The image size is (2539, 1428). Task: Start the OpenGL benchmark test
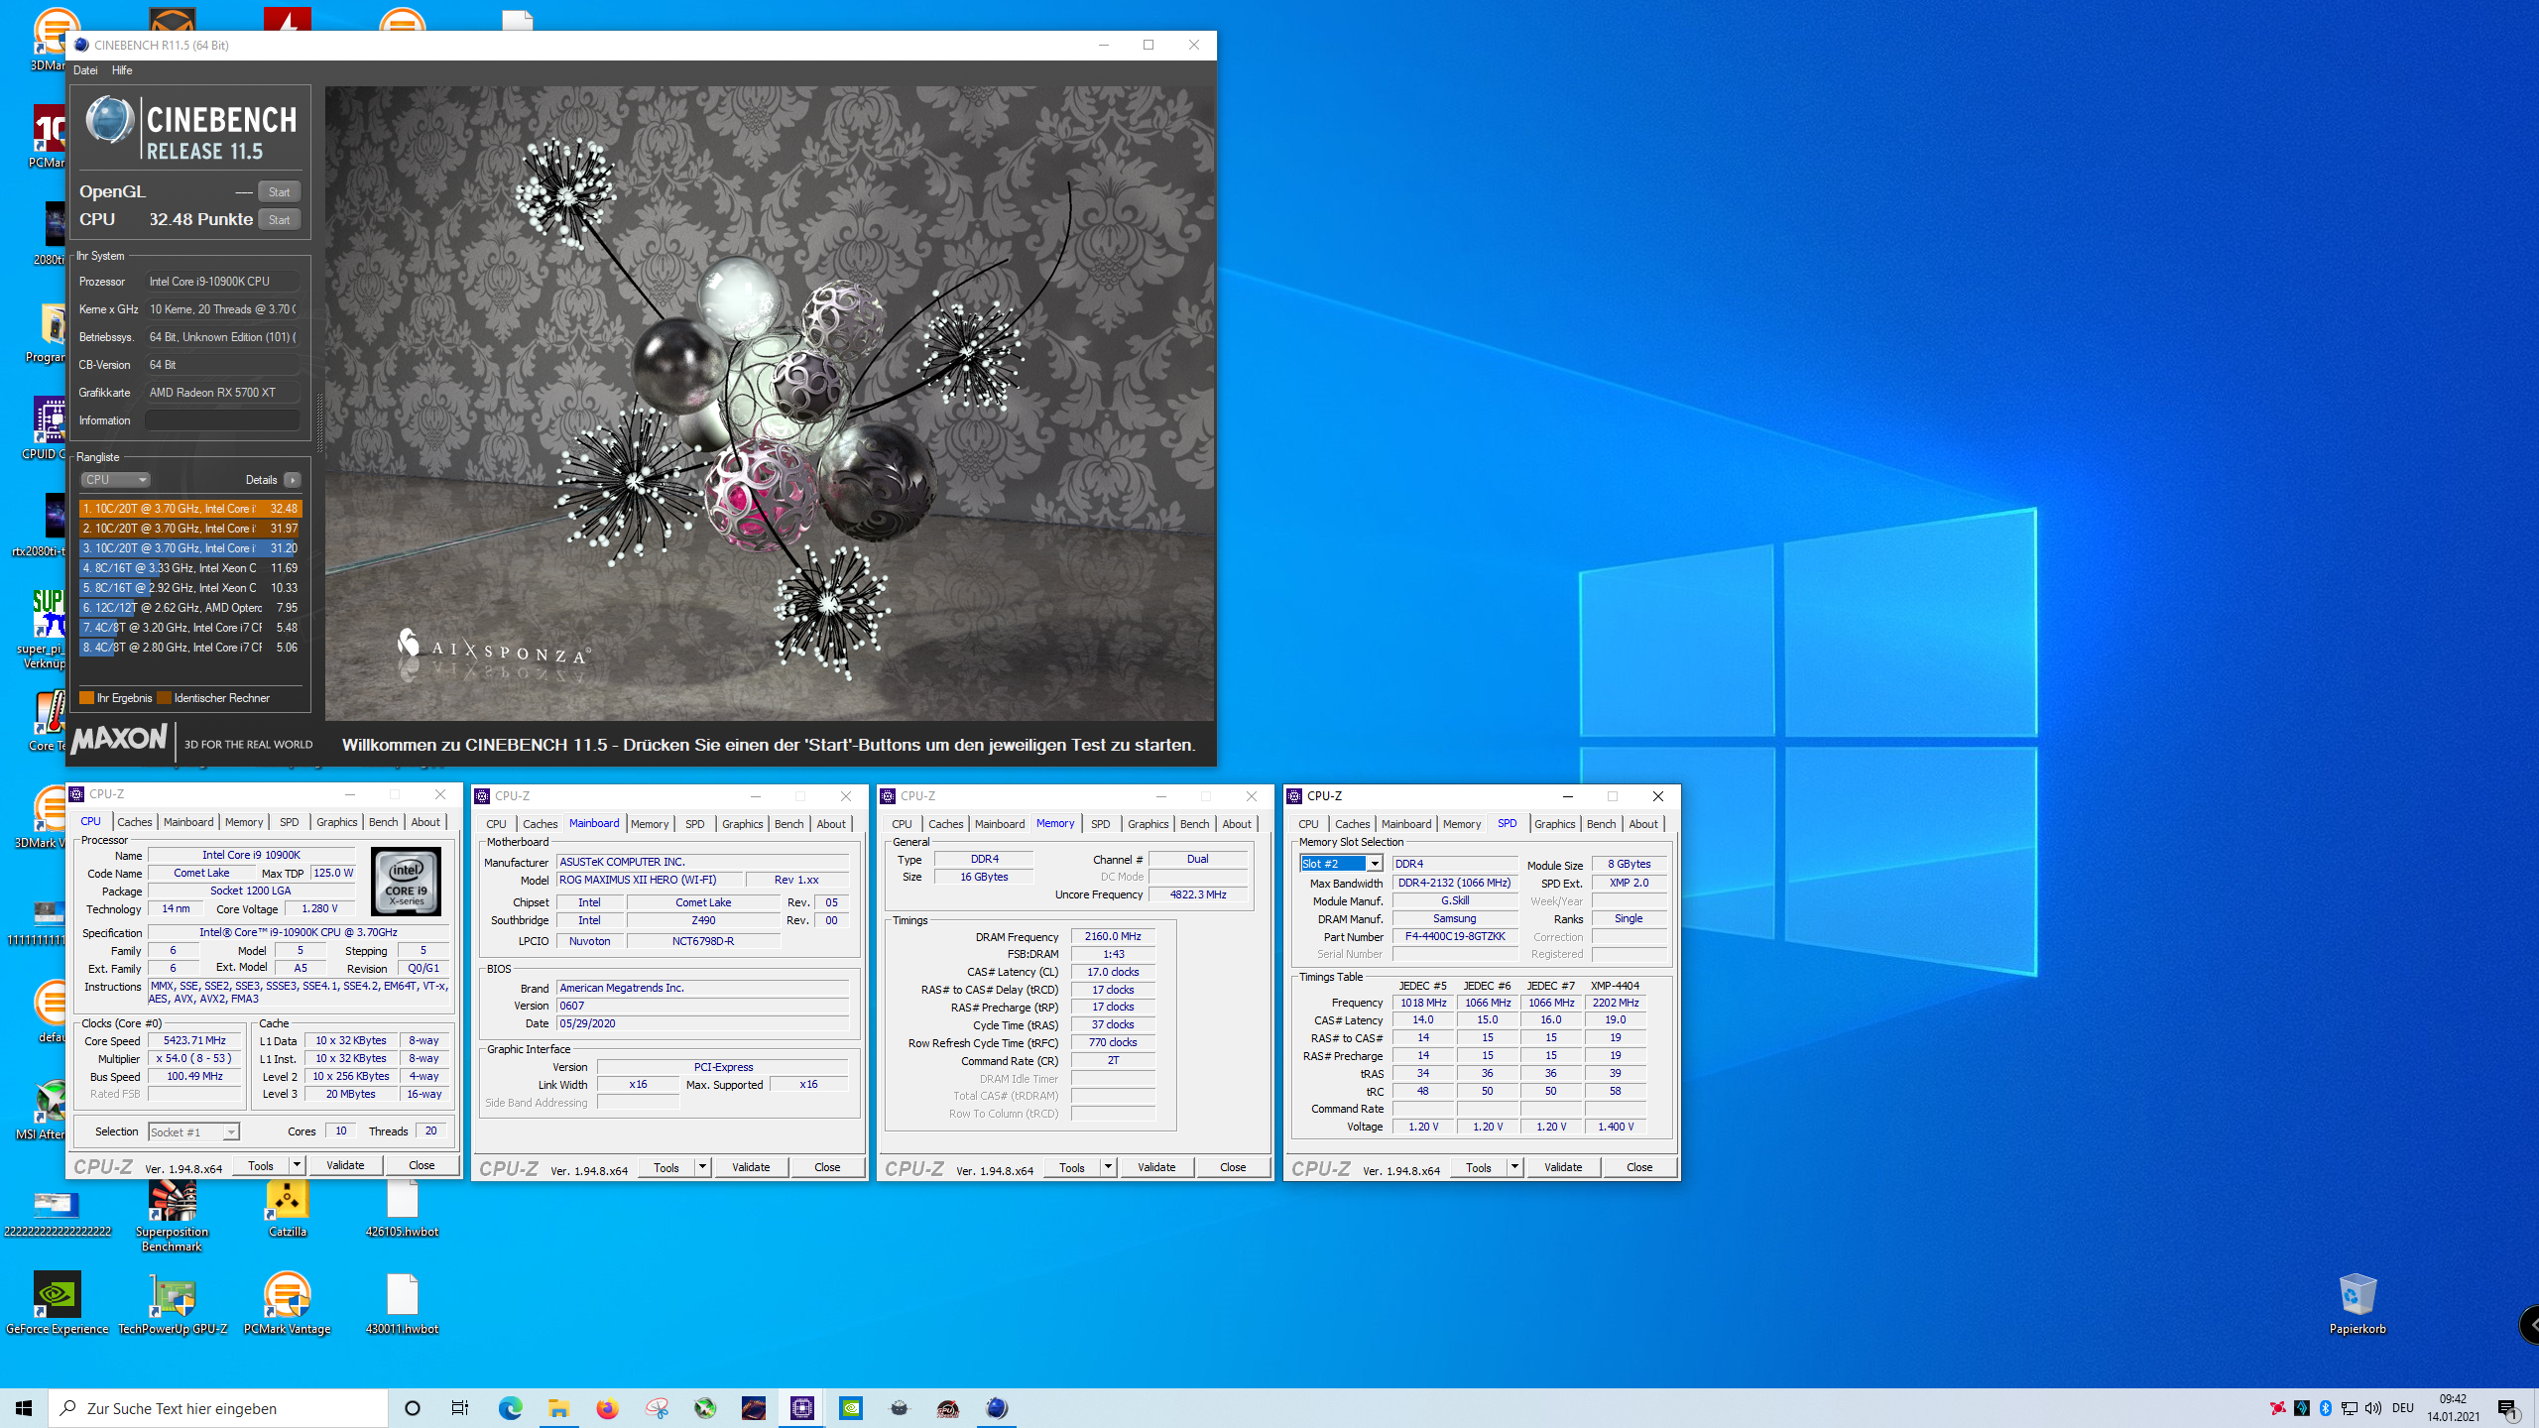[280, 192]
